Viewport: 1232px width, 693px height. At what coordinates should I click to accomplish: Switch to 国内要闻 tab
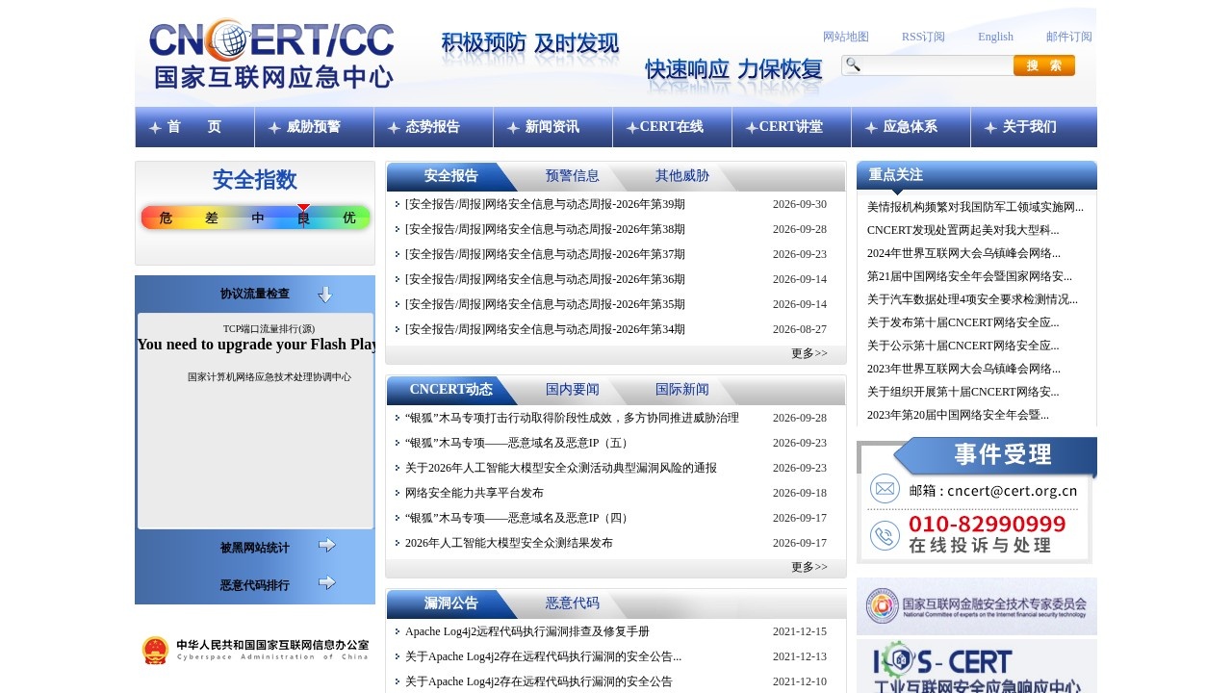coord(573,390)
